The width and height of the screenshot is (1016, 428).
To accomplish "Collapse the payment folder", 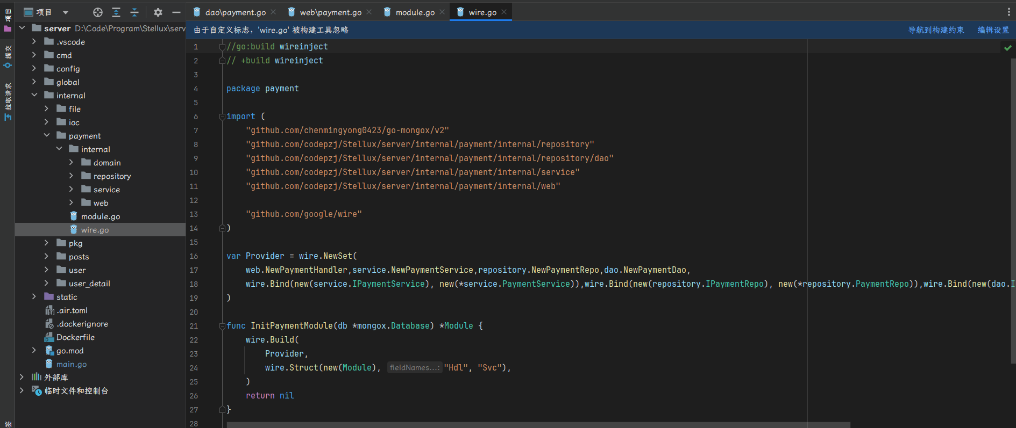I will point(47,135).
